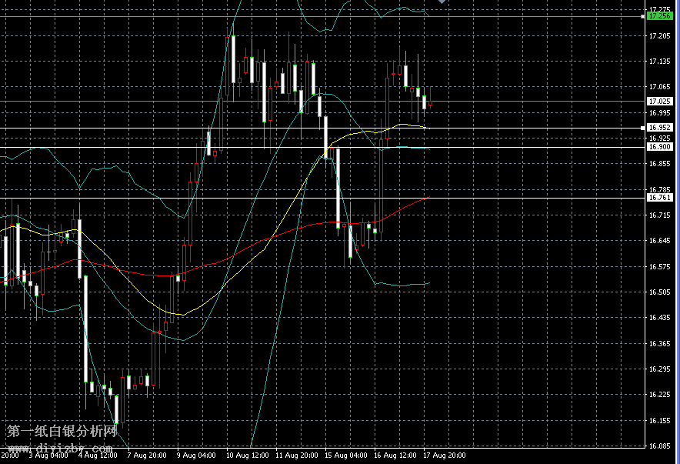Click the 17.065 price axis label
680x464 pixels.
tap(659, 87)
